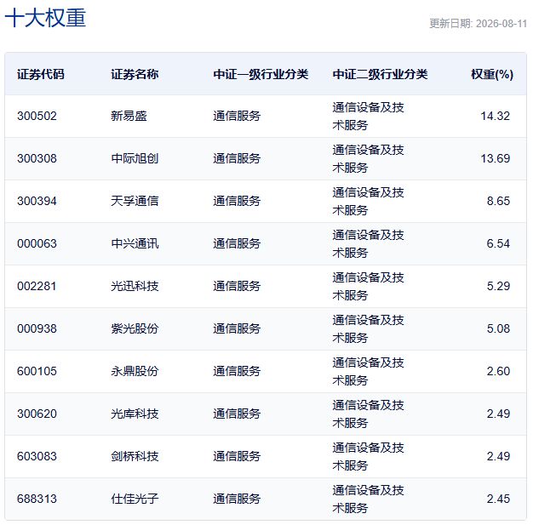Image resolution: width=533 pixels, height=525 pixels.
Task: Click the 更新日期 2026-08-11 text
Action: pos(478,24)
